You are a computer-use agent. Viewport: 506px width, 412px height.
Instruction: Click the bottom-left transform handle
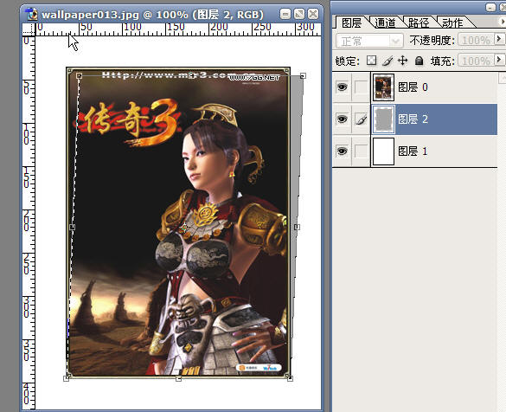pyautogui.click(x=67, y=378)
